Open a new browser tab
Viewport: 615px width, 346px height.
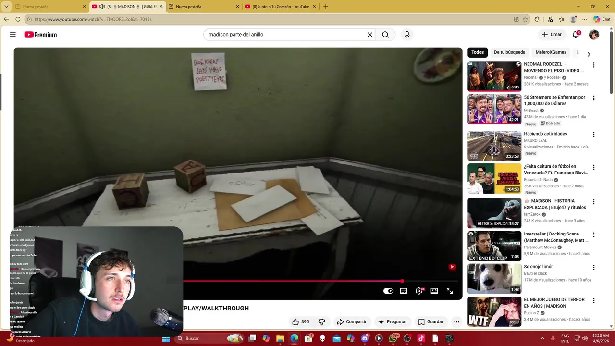pos(326,6)
